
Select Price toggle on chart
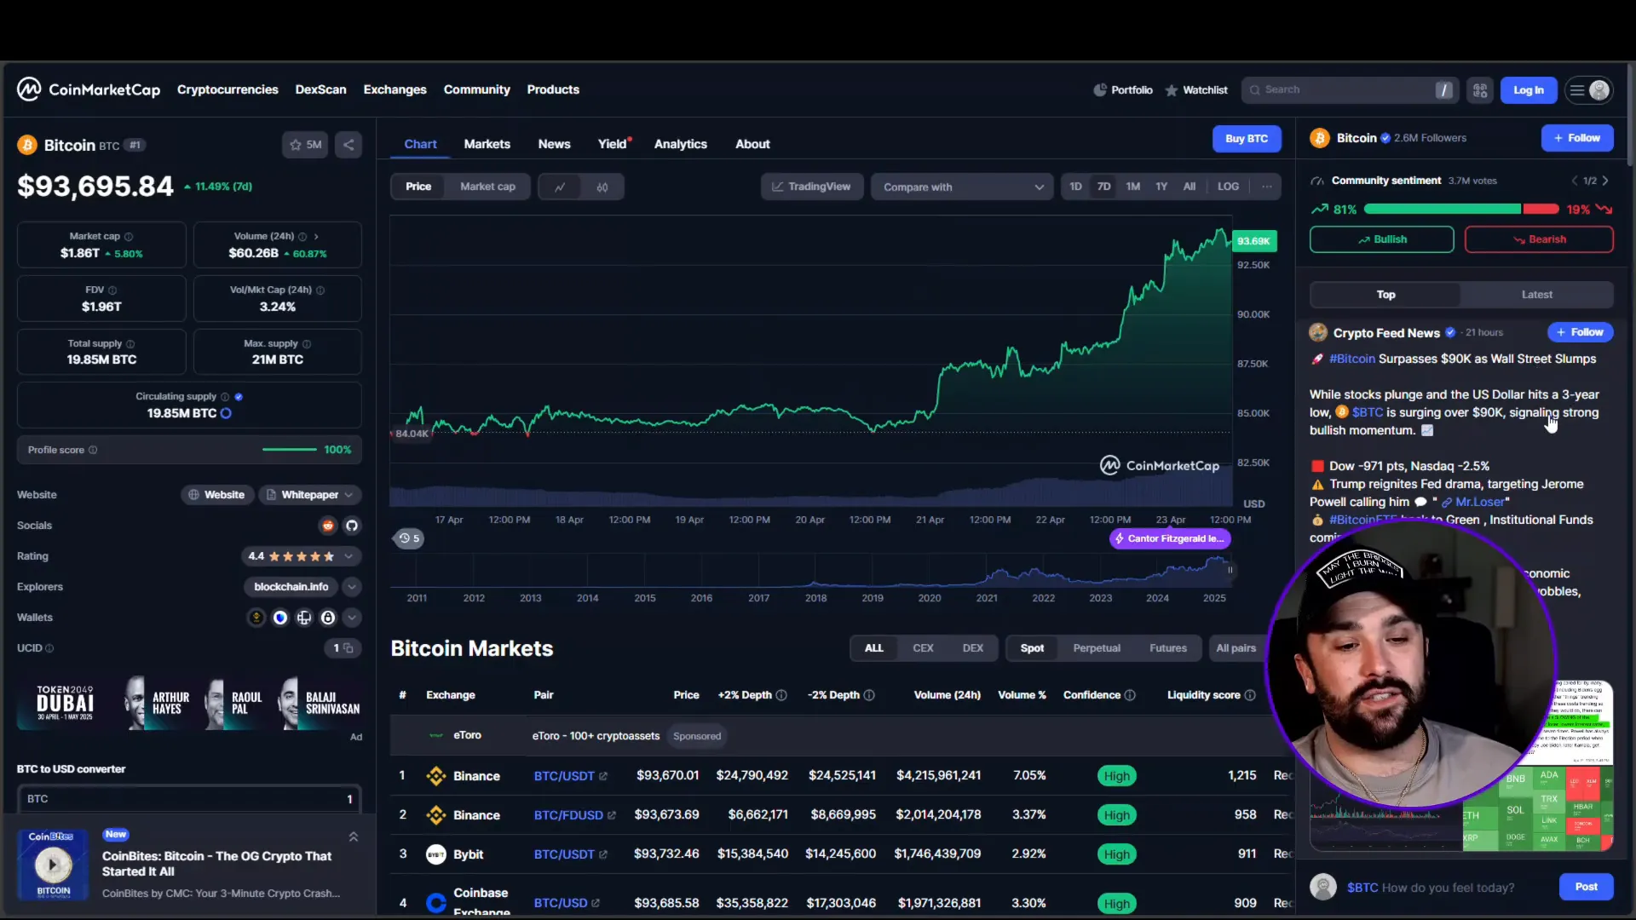(418, 187)
